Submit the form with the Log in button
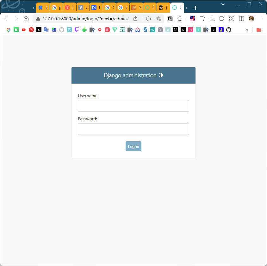The height and width of the screenshot is (266, 267). click(133, 146)
